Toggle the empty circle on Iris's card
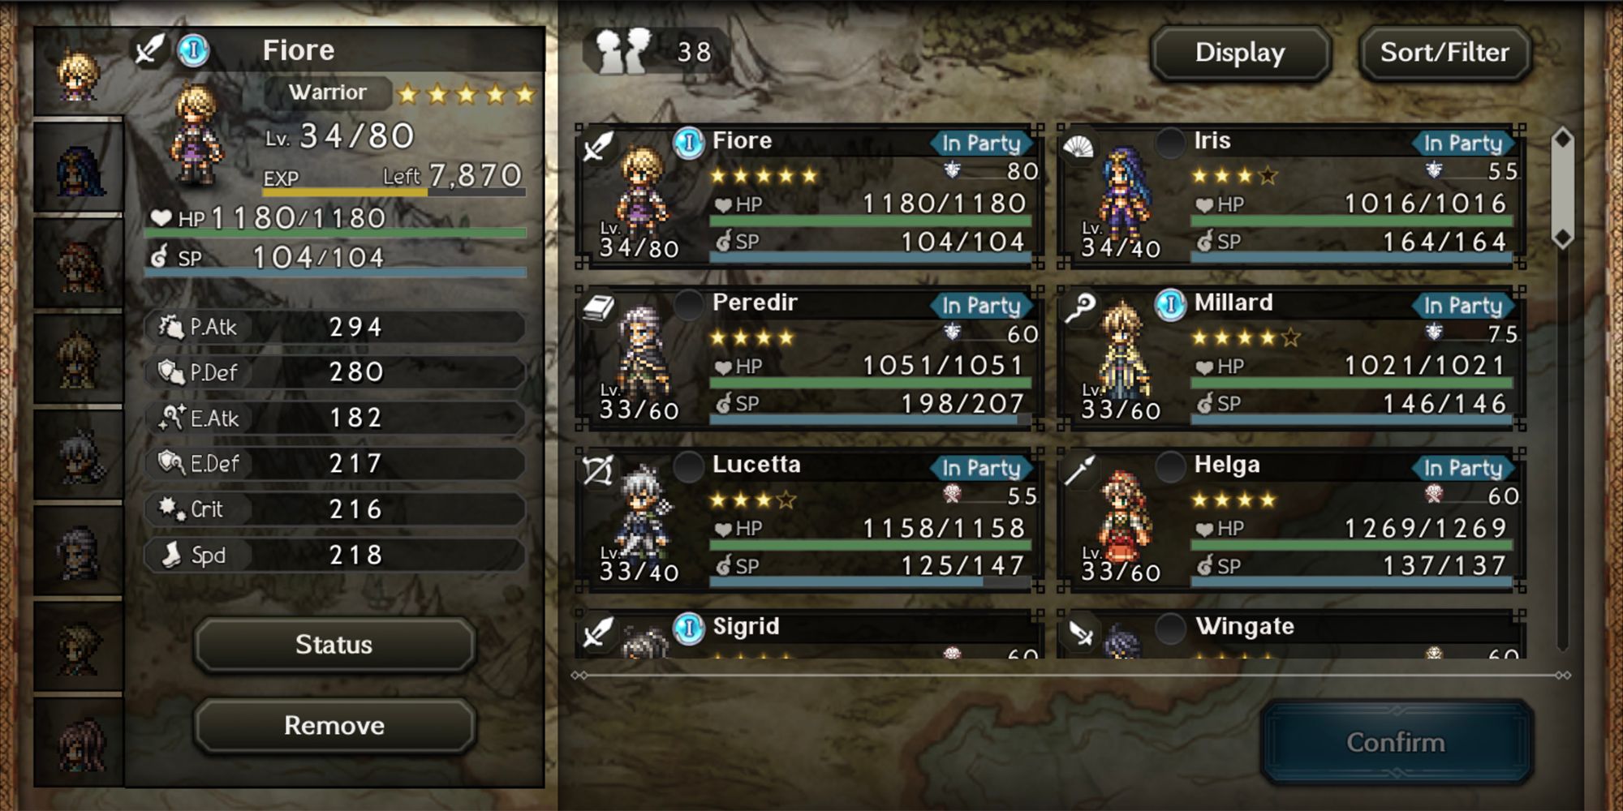This screenshot has height=811, width=1623. pyautogui.click(x=1170, y=143)
